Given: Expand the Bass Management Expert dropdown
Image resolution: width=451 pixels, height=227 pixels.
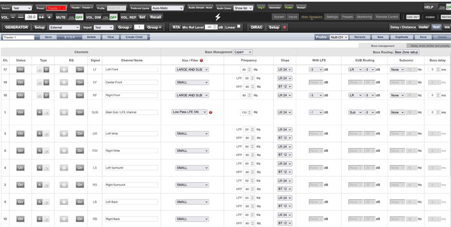Looking at the screenshot, I should pyautogui.click(x=244, y=52).
